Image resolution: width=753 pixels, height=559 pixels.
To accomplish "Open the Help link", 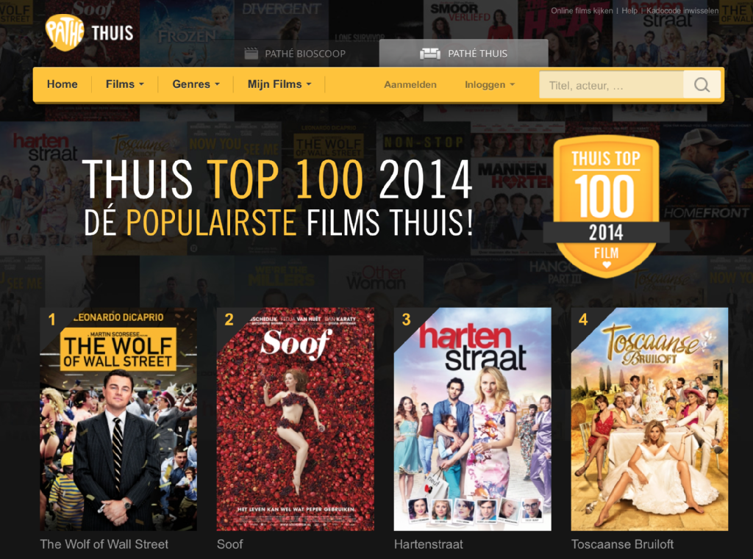I will click(629, 10).
